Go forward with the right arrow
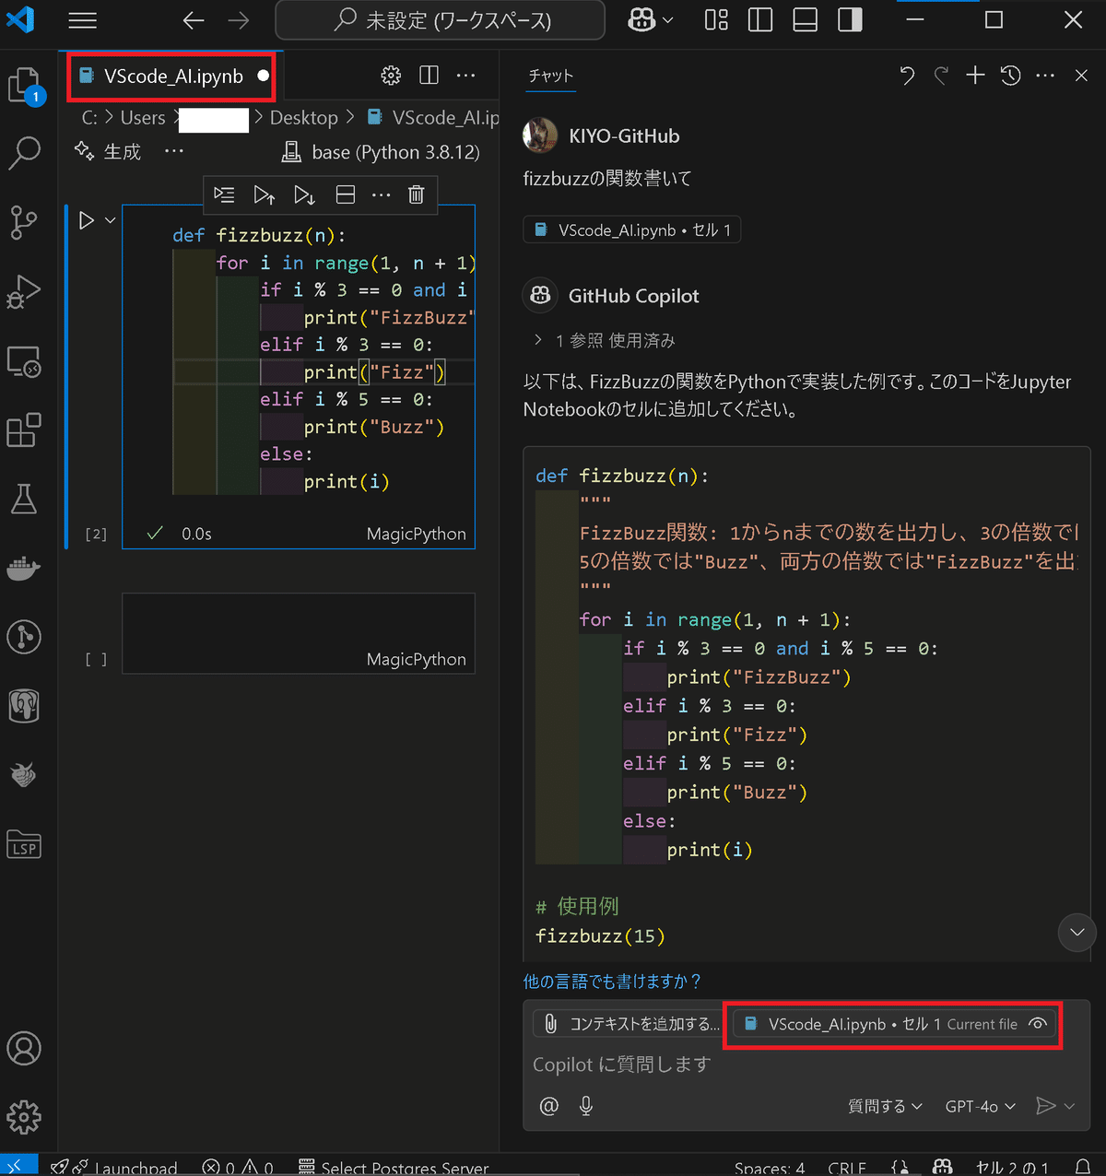Screen dimensions: 1106x1176 tap(239, 20)
